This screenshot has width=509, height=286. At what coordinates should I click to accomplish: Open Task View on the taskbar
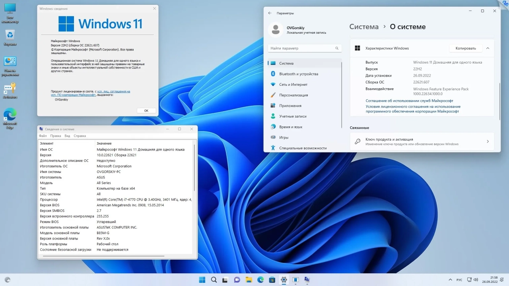(x=225, y=280)
